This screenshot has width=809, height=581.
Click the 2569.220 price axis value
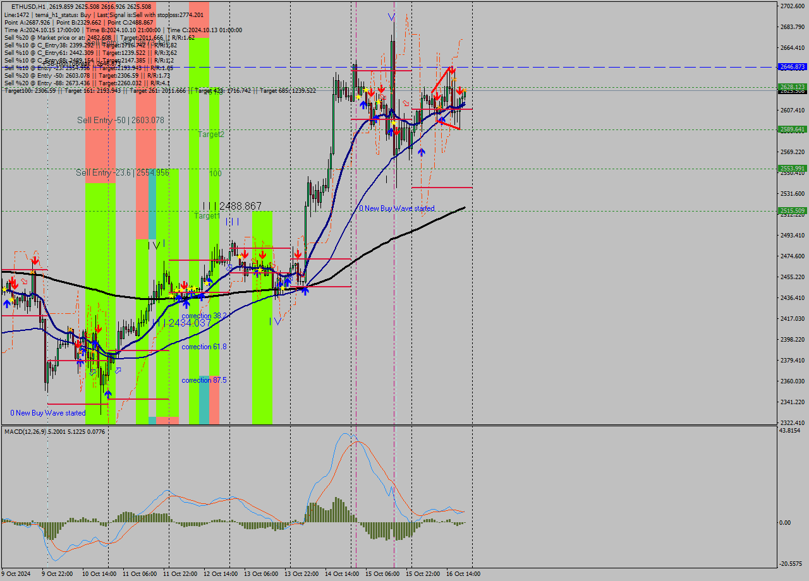(792, 152)
